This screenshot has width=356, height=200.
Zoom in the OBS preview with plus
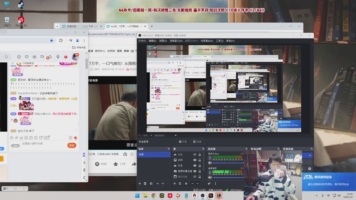coord(151,136)
